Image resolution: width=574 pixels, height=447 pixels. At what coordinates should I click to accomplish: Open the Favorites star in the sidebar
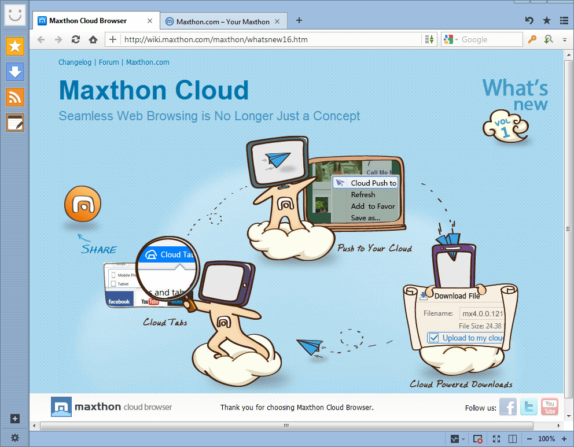pos(15,46)
